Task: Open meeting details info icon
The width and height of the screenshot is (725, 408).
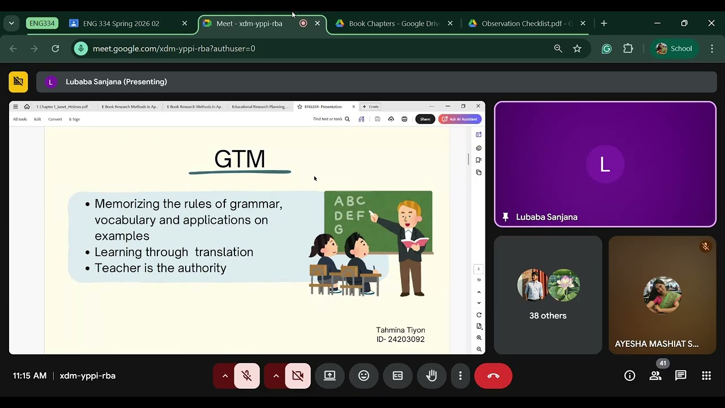Action: click(x=629, y=376)
